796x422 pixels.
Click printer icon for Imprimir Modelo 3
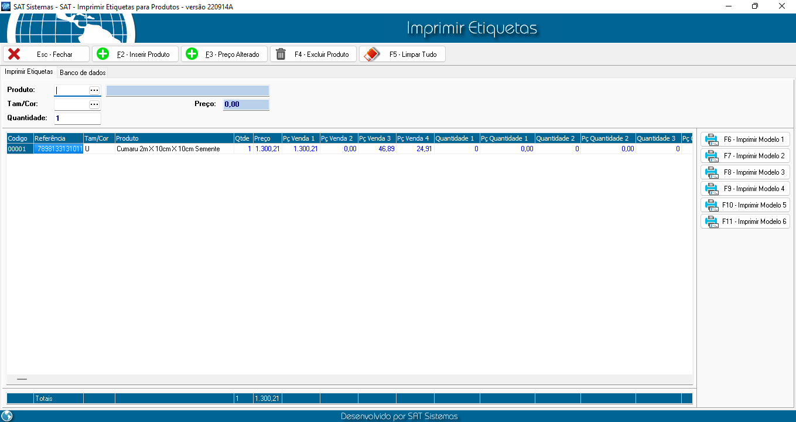pyautogui.click(x=712, y=172)
